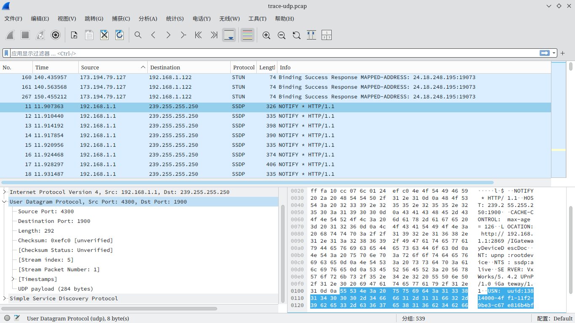This screenshot has height=323, width=575.
Task: Click the stop capture square icon
Action: point(25,35)
